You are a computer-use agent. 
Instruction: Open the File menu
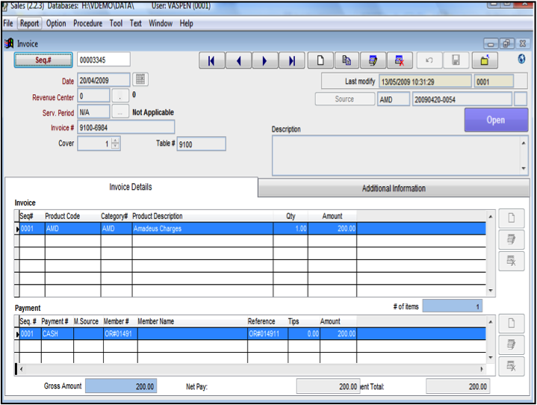tap(8, 23)
